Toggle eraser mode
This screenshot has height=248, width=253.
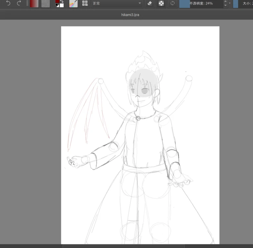(150, 3)
